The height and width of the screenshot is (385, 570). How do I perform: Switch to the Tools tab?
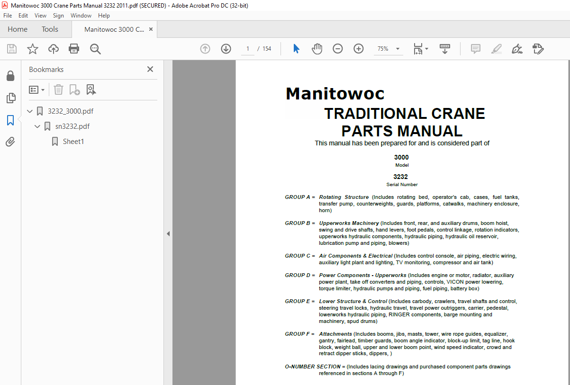[50, 29]
